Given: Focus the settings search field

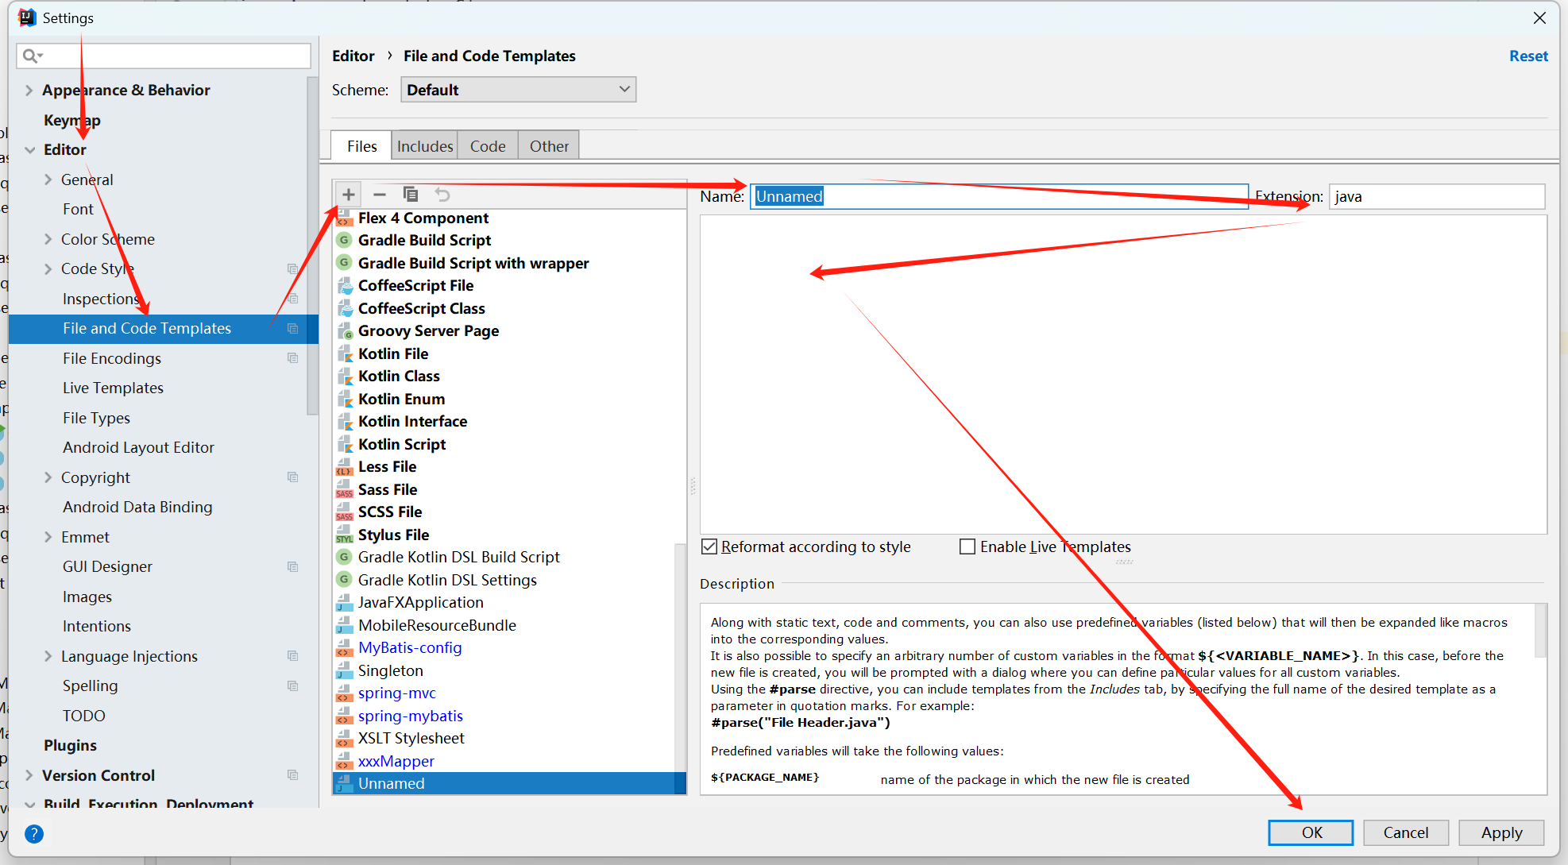Looking at the screenshot, I should click(164, 56).
